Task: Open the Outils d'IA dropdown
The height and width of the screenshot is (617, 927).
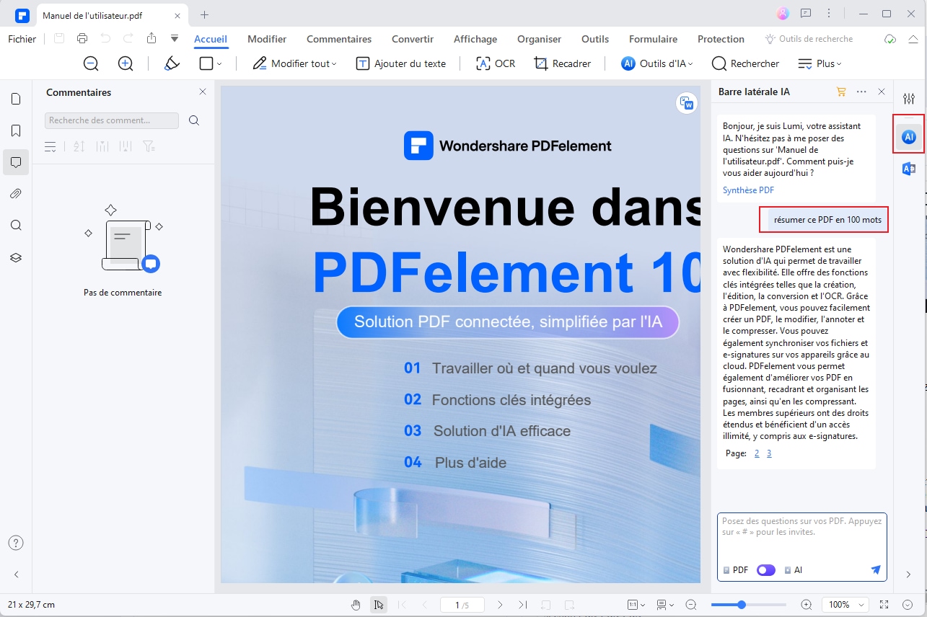Action: (x=656, y=63)
